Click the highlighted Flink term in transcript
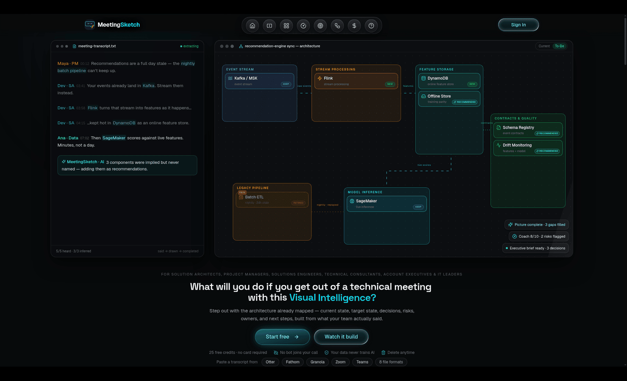The width and height of the screenshot is (627, 381). coord(93,108)
